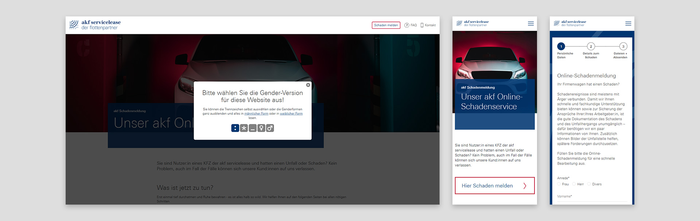Select the Herr radio button

pyautogui.click(x=574, y=184)
